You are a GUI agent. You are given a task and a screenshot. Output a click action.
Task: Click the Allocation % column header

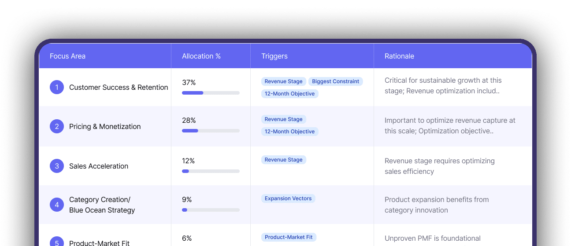coord(201,56)
